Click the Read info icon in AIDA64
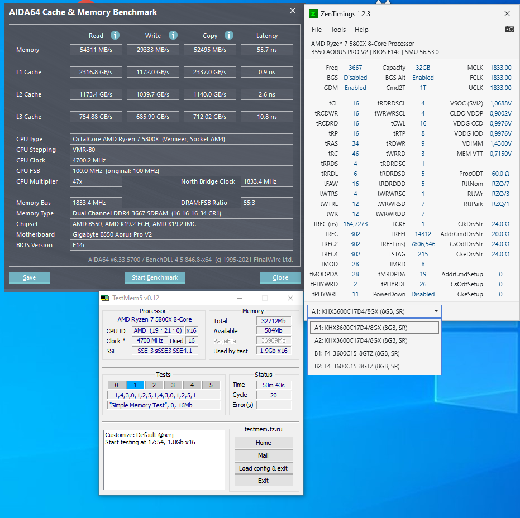Viewport: 520px width, 518px height. click(115, 35)
